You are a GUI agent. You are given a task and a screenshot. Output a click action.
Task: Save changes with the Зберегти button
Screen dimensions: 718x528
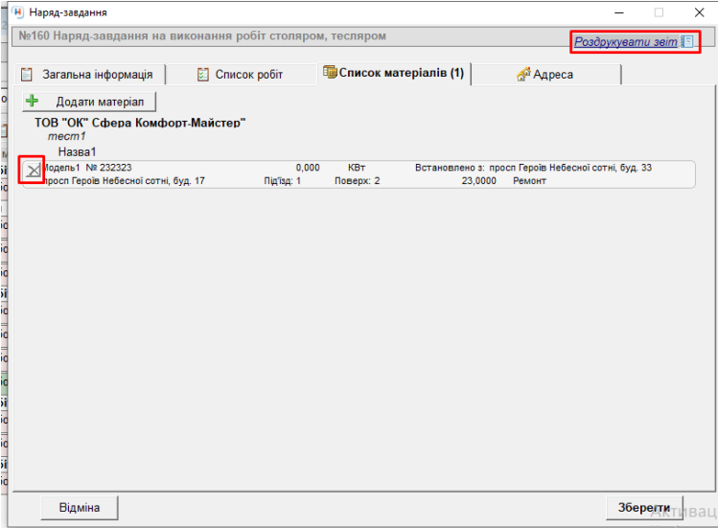(644, 507)
